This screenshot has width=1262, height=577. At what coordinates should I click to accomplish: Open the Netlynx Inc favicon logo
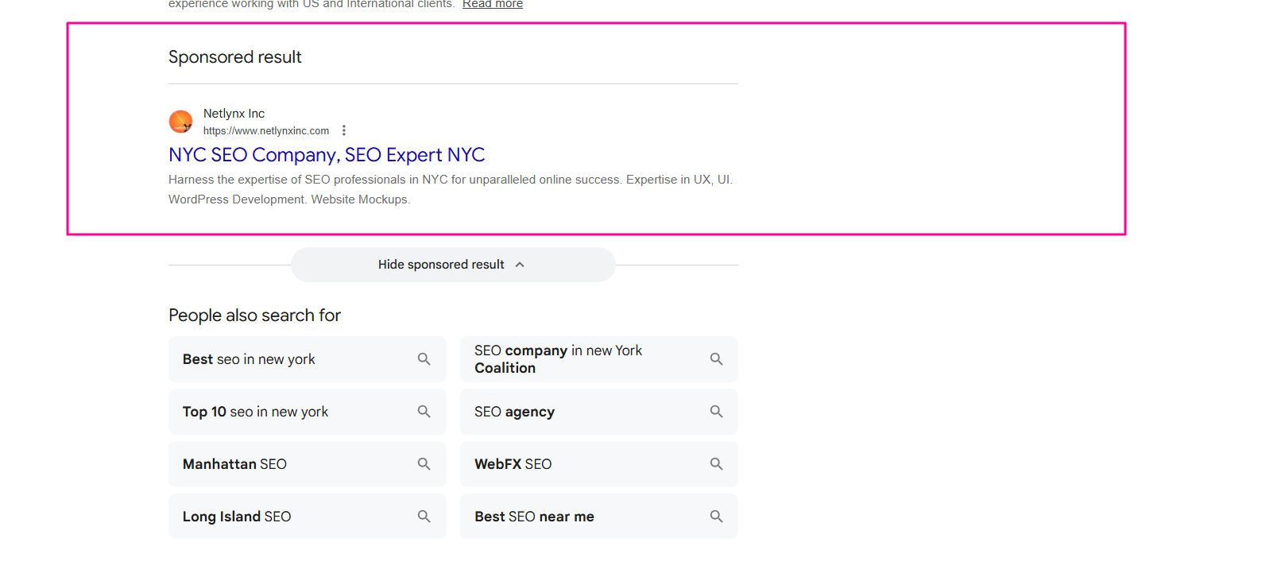click(x=181, y=122)
